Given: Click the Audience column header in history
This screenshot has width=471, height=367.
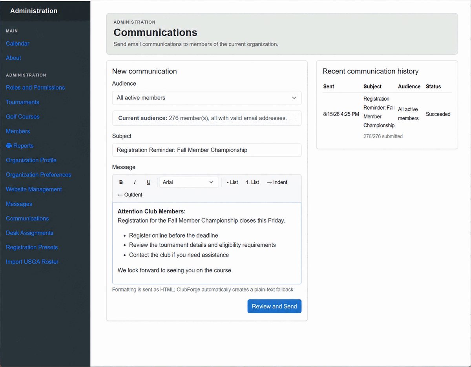Looking at the screenshot, I should (x=409, y=86).
